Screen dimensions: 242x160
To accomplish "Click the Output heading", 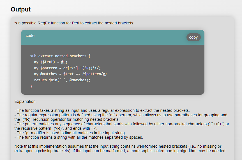I will click(20, 10).
